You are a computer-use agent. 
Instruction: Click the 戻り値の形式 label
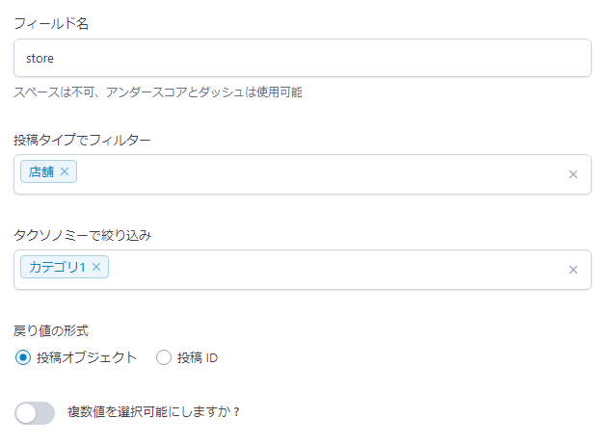coord(51,331)
